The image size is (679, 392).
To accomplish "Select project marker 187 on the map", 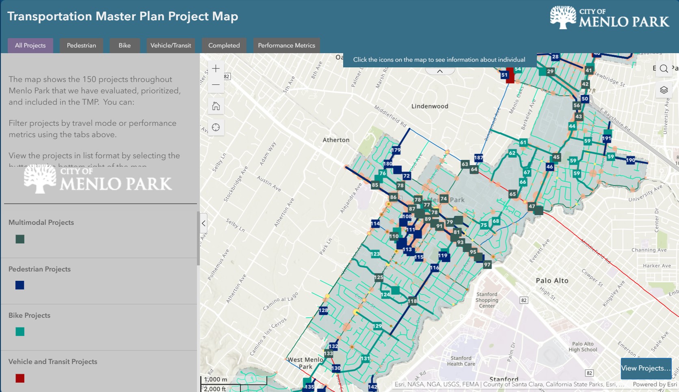I will [479, 157].
